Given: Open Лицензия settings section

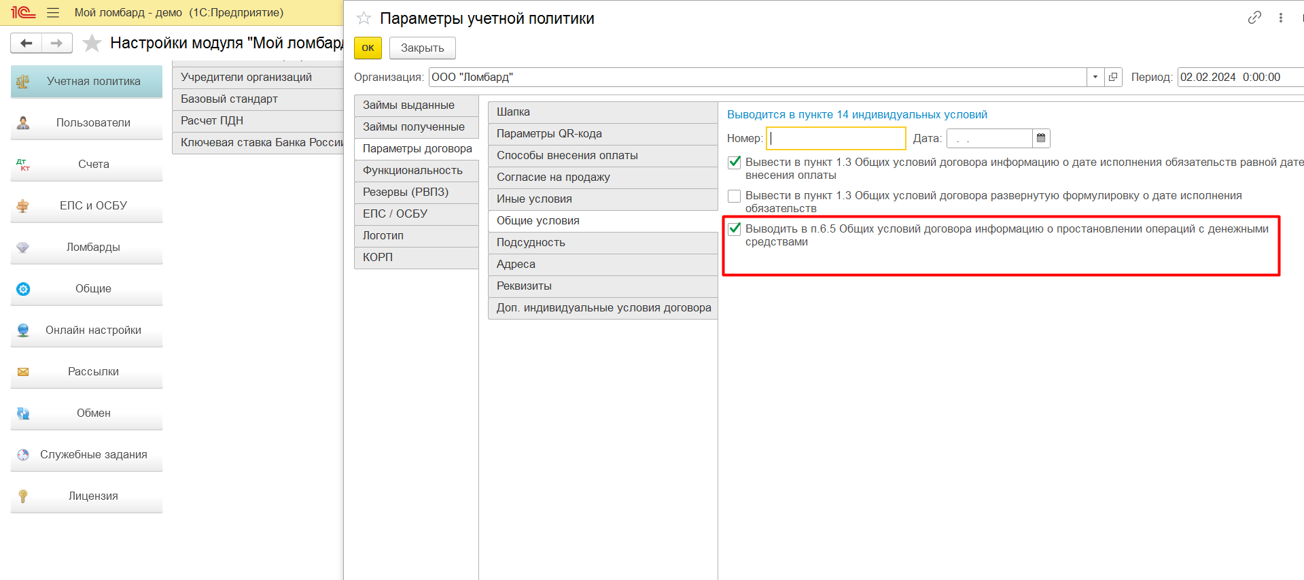Looking at the screenshot, I should coord(86,496).
